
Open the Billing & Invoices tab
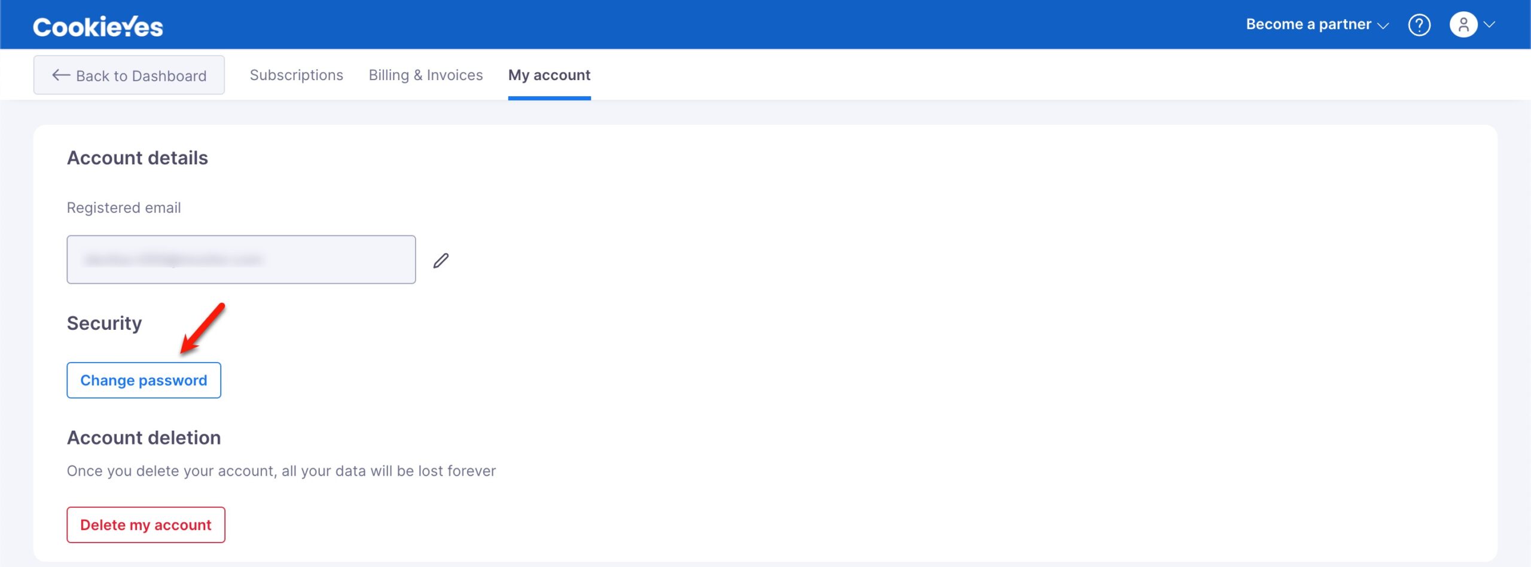coord(425,75)
